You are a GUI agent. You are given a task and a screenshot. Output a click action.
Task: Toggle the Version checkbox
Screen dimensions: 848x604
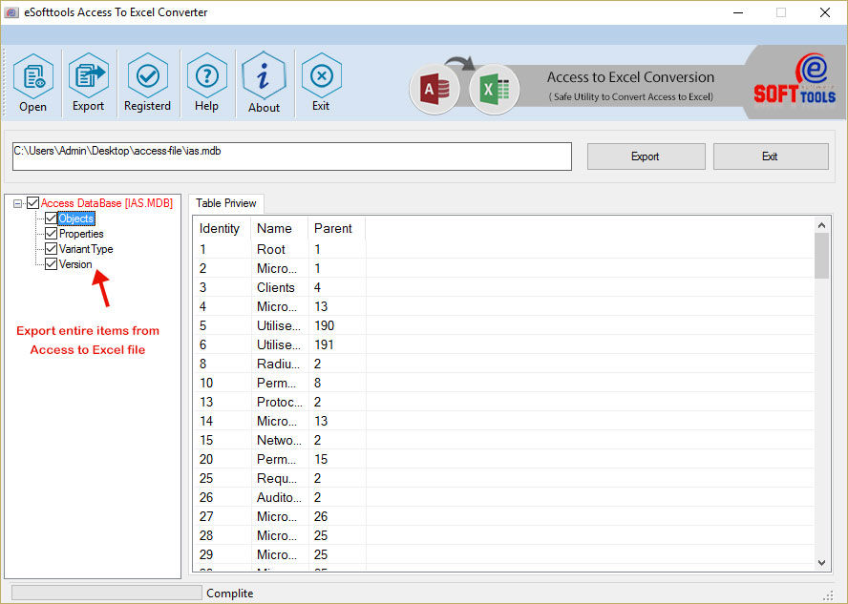(x=51, y=263)
